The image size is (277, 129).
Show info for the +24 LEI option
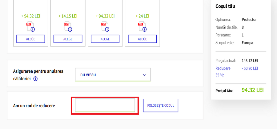click(144, 29)
